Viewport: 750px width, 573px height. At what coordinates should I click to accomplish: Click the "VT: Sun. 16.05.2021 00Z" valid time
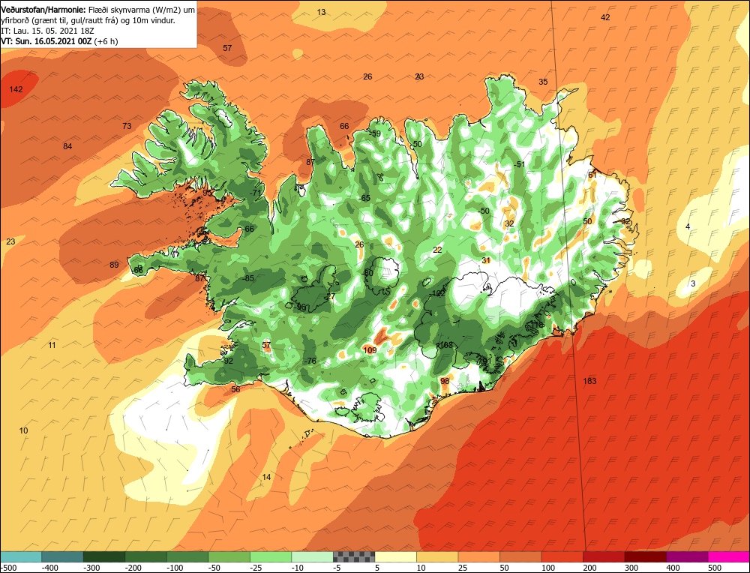[46, 41]
